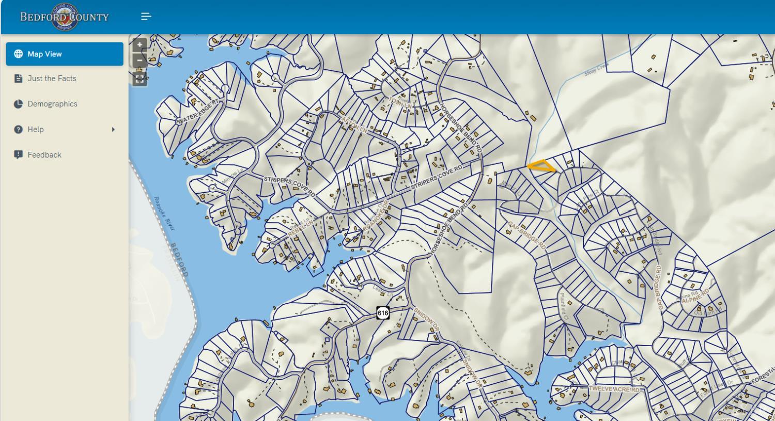Click the Bedford County logo
This screenshot has height=421, width=775.
65,17
